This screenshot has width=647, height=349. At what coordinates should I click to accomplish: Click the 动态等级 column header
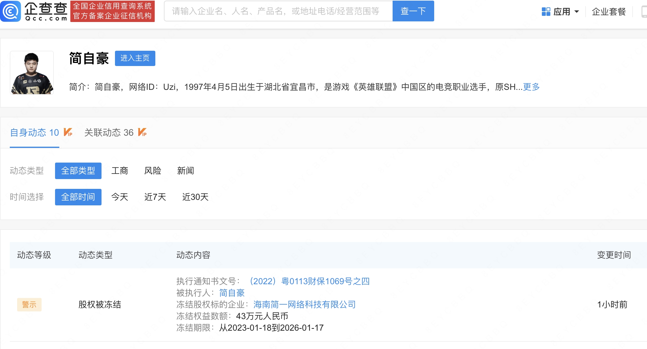[34, 255]
